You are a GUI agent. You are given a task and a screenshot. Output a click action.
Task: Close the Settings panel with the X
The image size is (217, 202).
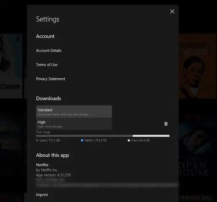pos(172,11)
